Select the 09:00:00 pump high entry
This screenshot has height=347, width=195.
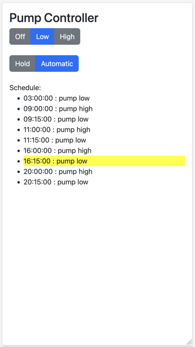tap(58, 108)
